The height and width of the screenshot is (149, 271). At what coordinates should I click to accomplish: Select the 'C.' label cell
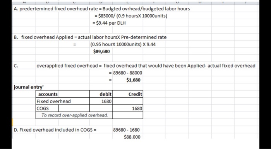point(16,66)
